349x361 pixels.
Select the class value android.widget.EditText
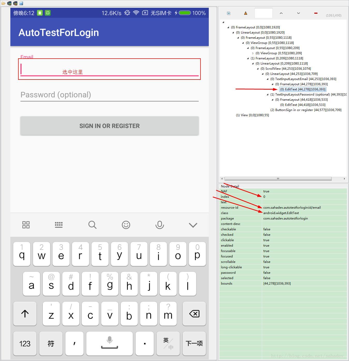point(281,213)
